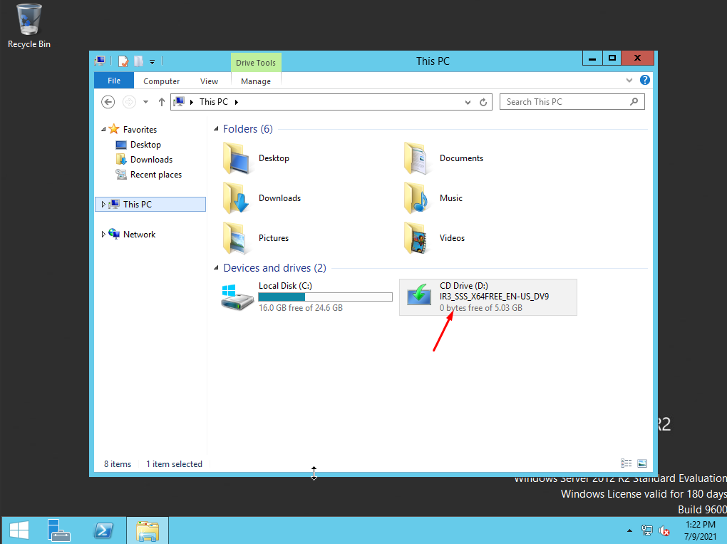Open the File ribbon tab
727x544 pixels.
[114, 81]
